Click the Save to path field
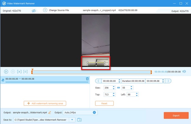 pos(41,120)
